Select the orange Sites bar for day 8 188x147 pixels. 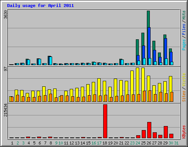click(x=51, y=98)
